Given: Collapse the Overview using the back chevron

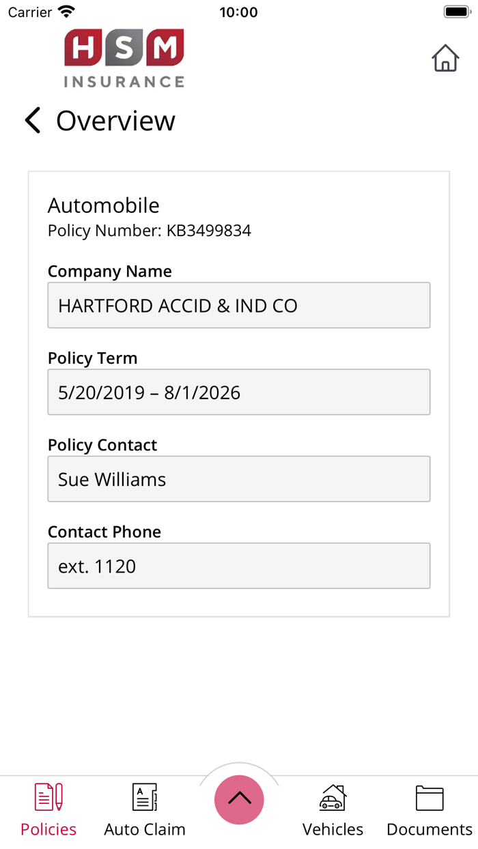Looking at the screenshot, I should click(32, 120).
